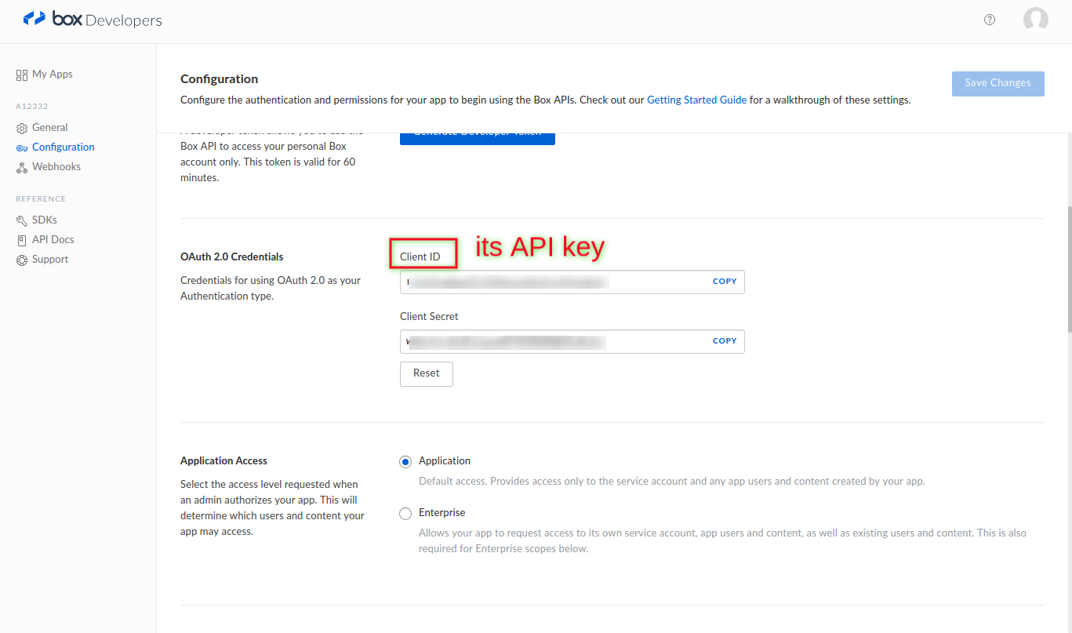Click the Client ID text field

[549, 282]
